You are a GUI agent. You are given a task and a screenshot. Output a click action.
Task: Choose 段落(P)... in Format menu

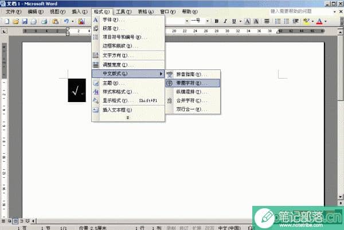128,29
